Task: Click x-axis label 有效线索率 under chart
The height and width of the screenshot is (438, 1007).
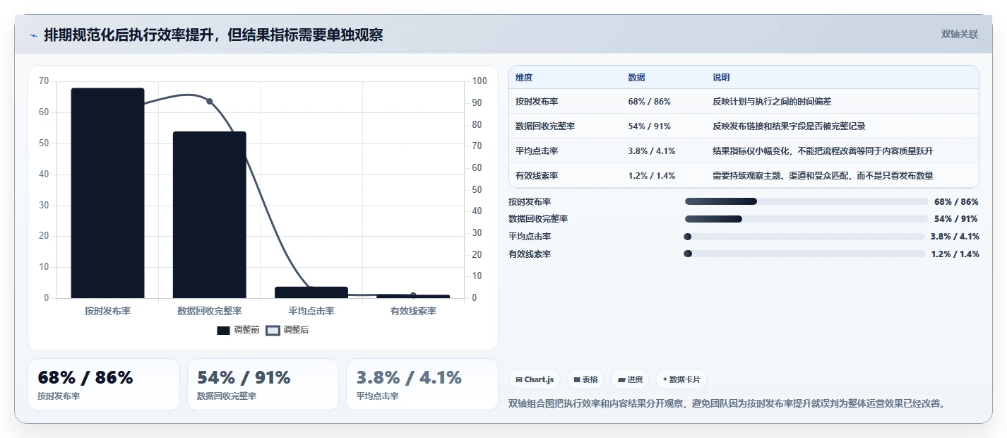Action: (413, 311)
